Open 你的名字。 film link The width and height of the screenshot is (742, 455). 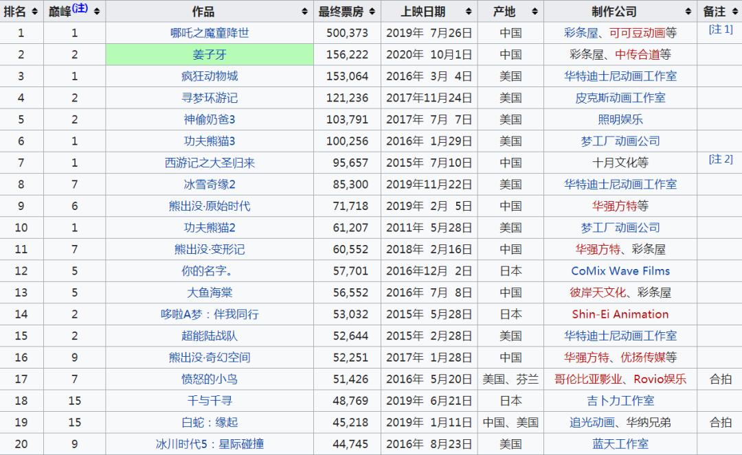[207, 271]
